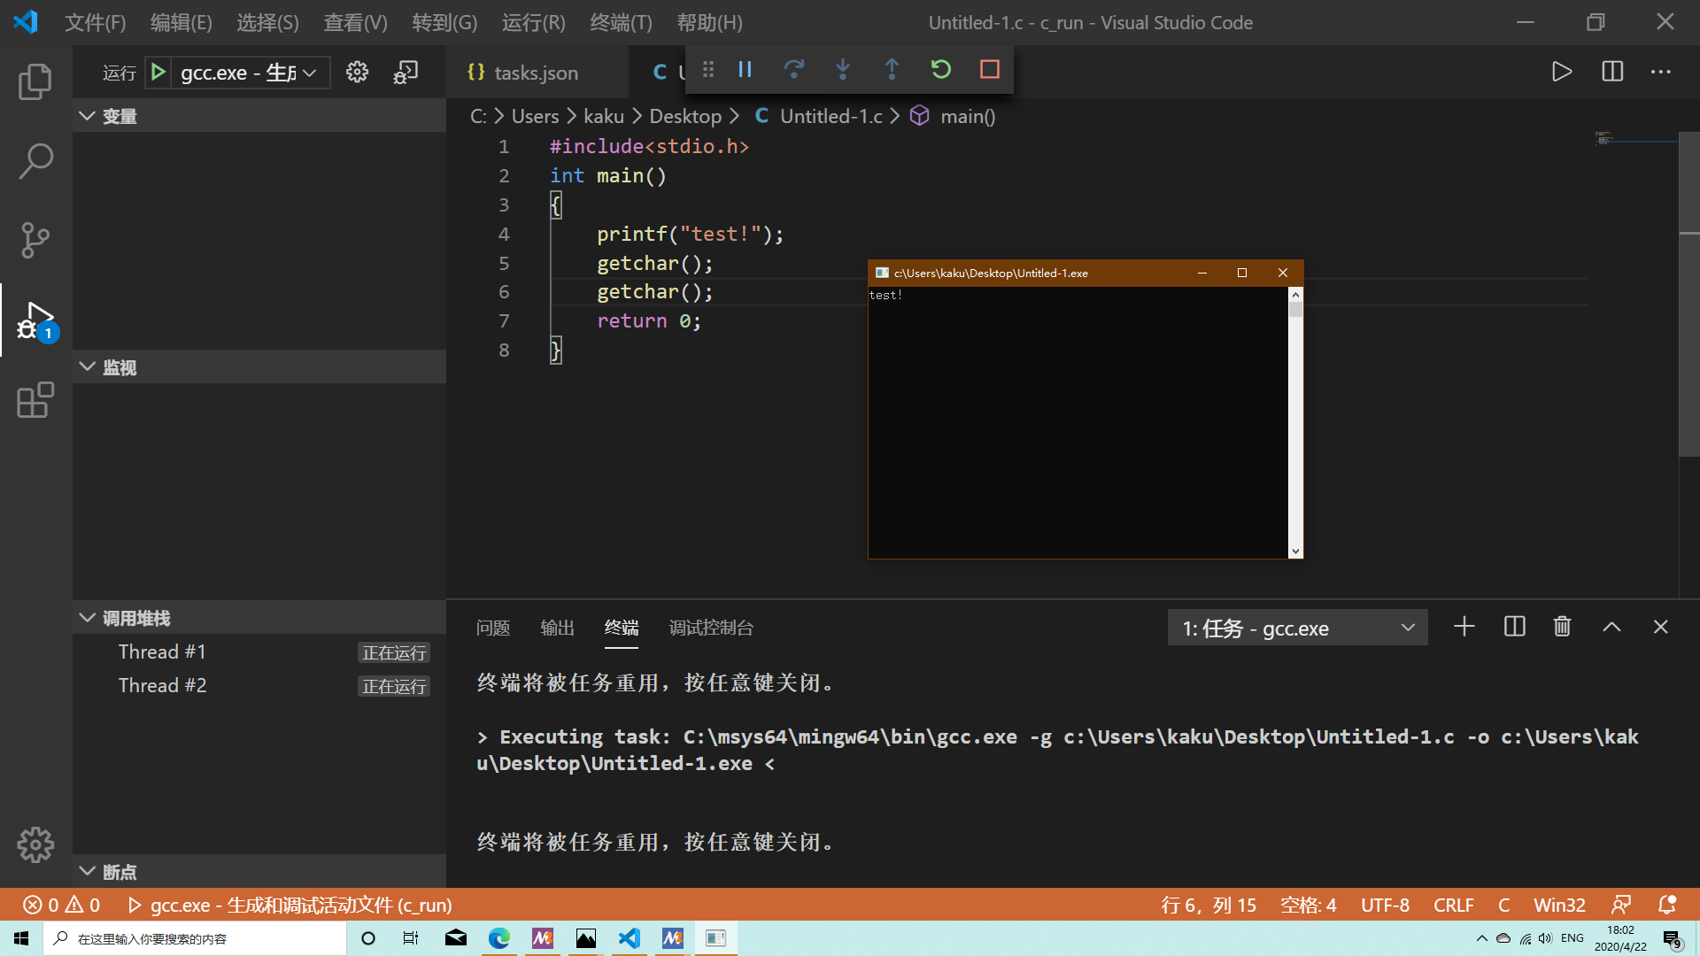Open the 运行(R) menu
Image resolution: width=1700 pixels, height=956 pixels.
click(532, 22)
